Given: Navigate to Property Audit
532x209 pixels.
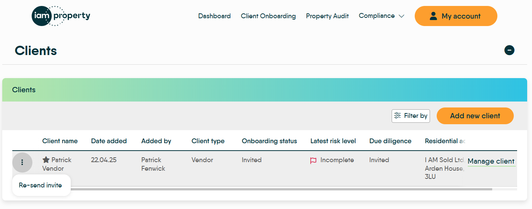Looking at the screenshot, I should [x=327, y=16].
